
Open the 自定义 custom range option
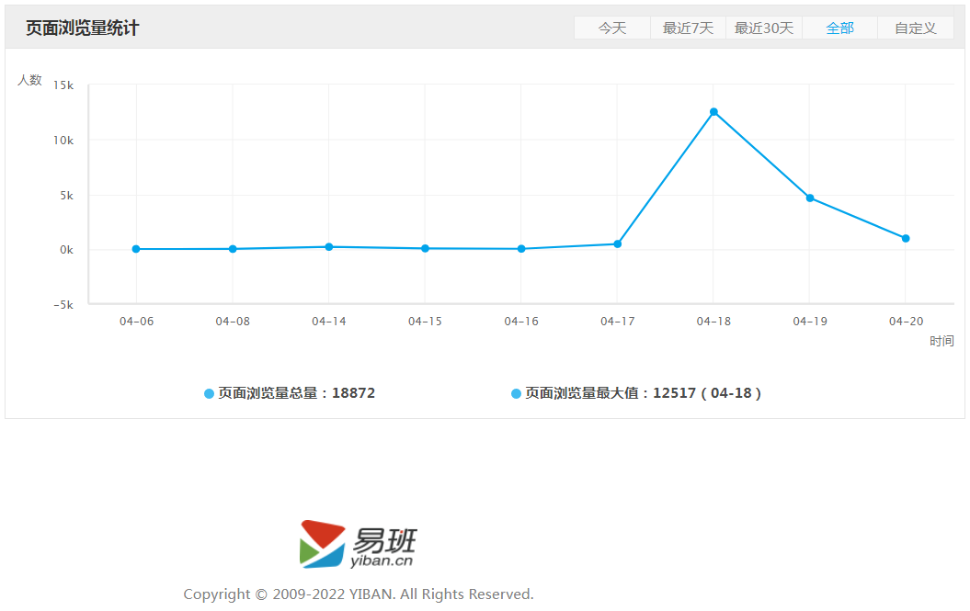coord(915,28)
